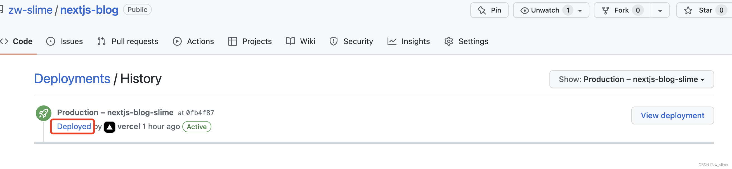The height and width of the screenshot is (169, 732).
Task: Open the Deployments breadcrumb link
Action: (72, 79)
